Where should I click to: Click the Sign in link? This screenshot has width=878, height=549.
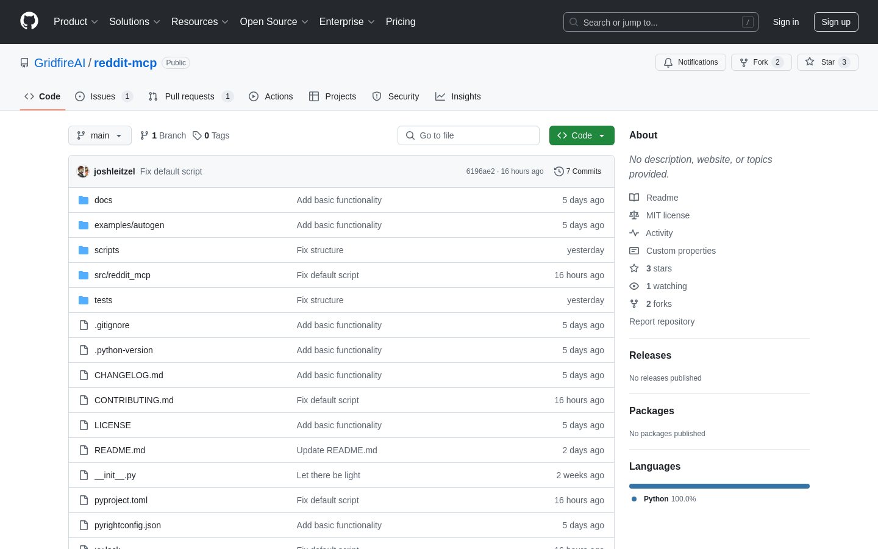pos(786,22)
